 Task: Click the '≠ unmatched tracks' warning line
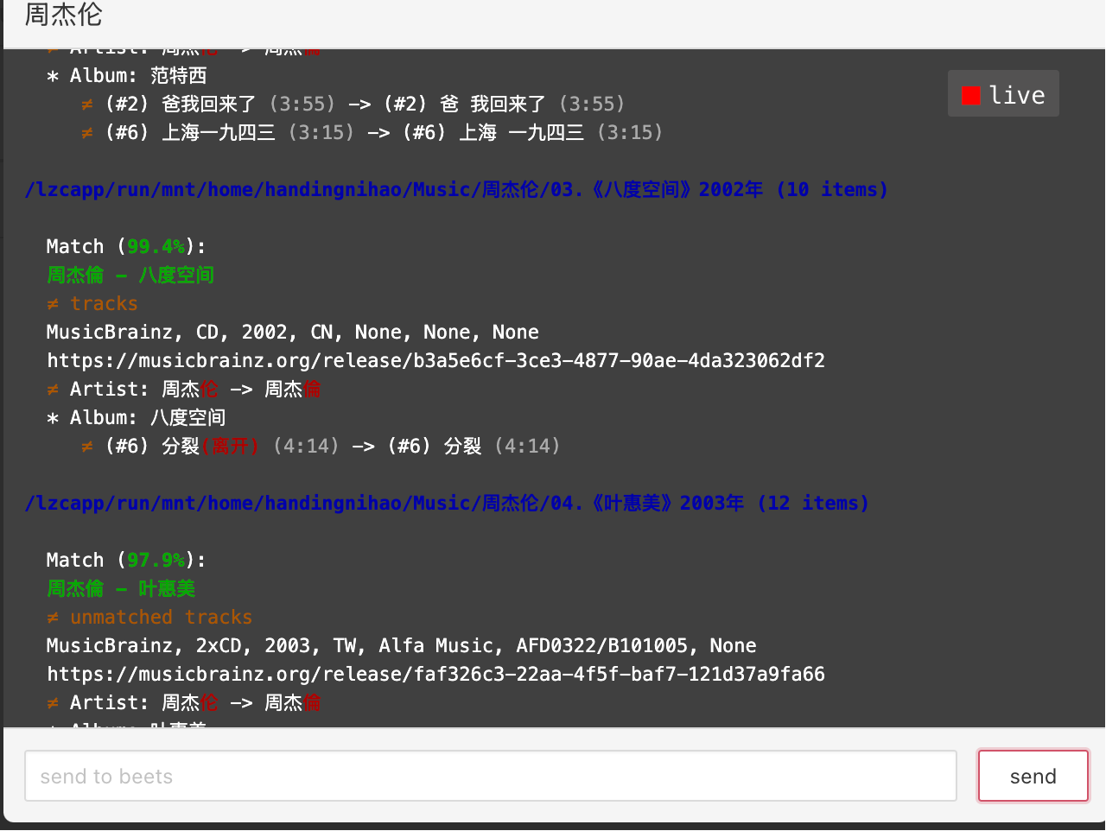(149, 617)
